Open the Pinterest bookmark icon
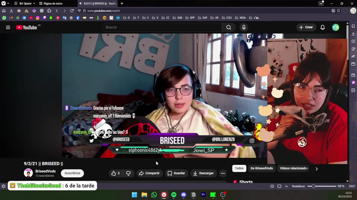This screenshot has height=200, width=357. [58, 18]
